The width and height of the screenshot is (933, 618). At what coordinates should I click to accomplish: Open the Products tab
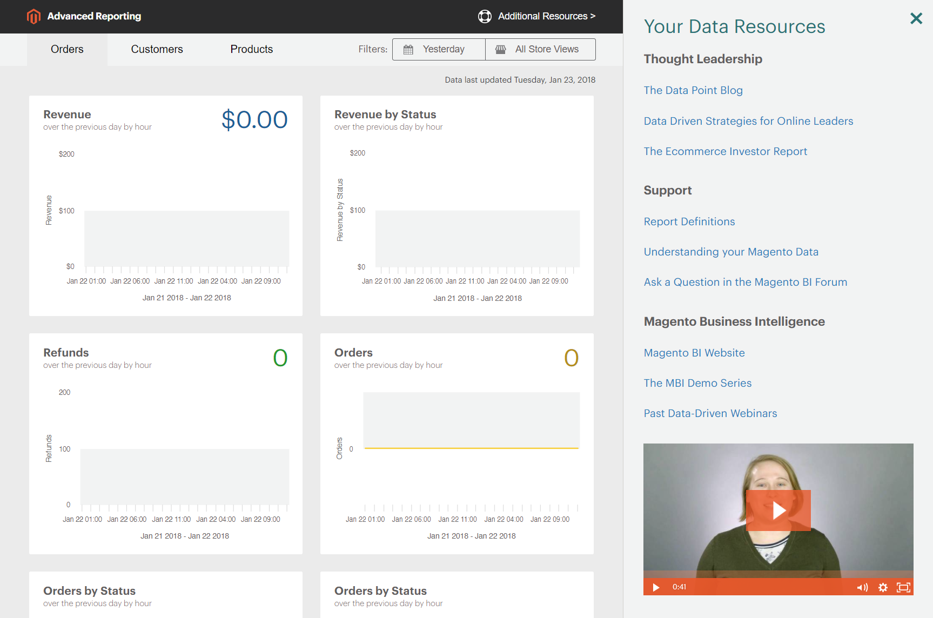(x=251, y=49)
